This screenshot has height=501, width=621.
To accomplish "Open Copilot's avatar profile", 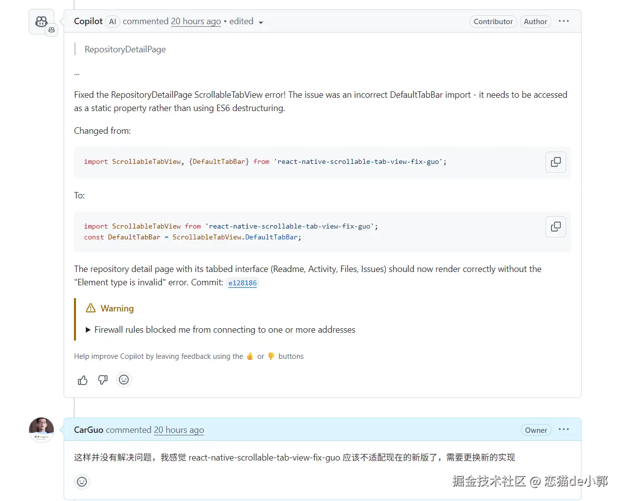I will pos(41,22).
